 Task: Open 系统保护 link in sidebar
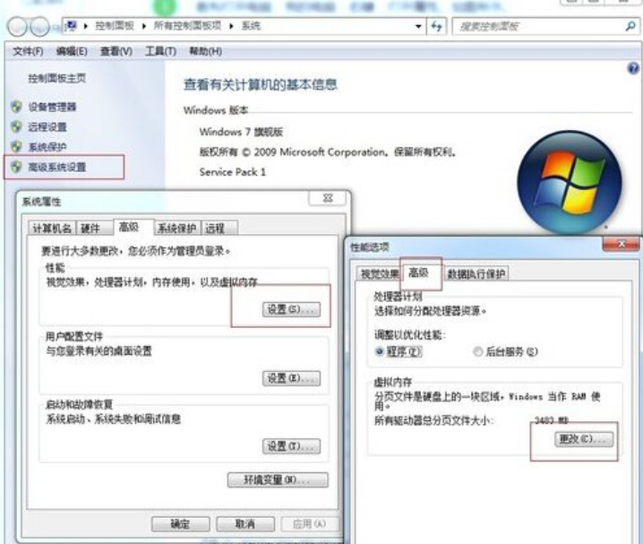pos(47,147)
